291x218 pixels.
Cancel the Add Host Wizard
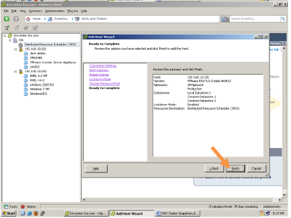click(257, 169)
